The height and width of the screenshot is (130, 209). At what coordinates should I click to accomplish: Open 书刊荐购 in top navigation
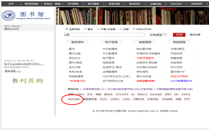tap(73, 4)
